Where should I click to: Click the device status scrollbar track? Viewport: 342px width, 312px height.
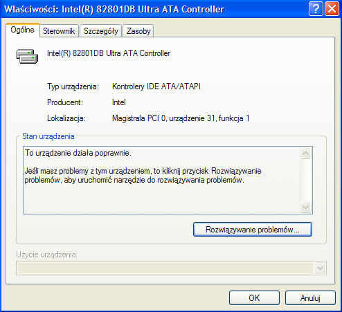click(306, 180)
